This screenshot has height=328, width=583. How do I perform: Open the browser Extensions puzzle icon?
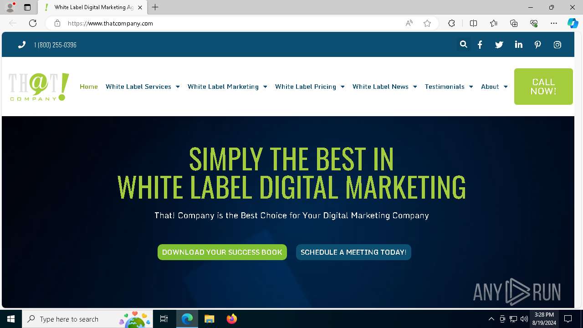click(451, 23)
